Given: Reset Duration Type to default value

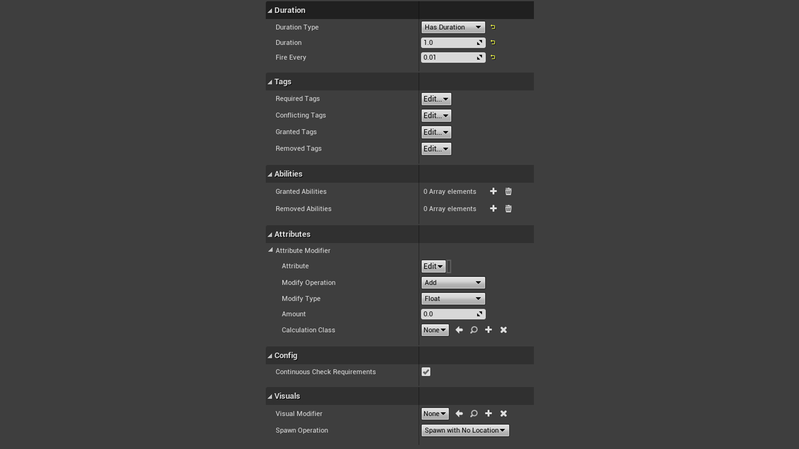Looking at the screenshot, I should click(493, 27).
